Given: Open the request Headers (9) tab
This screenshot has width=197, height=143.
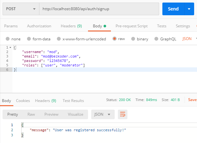Looking at the screenshot, I should 71,26.
